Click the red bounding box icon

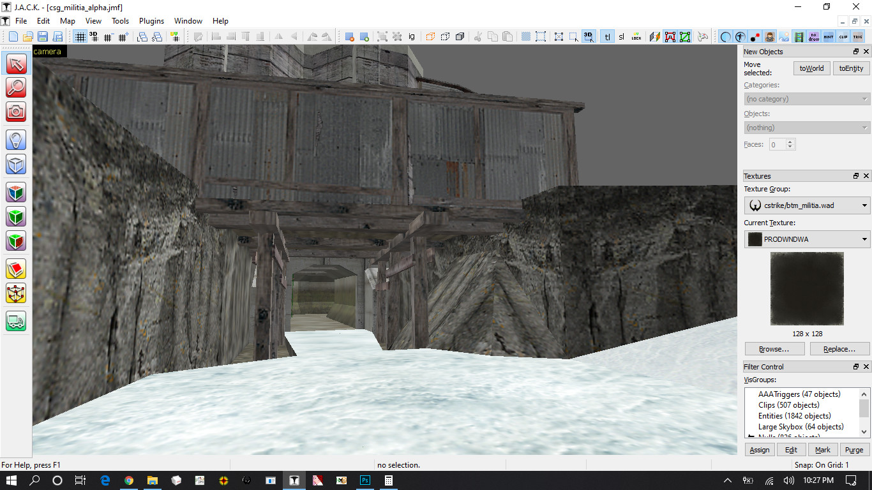point(670,36)
